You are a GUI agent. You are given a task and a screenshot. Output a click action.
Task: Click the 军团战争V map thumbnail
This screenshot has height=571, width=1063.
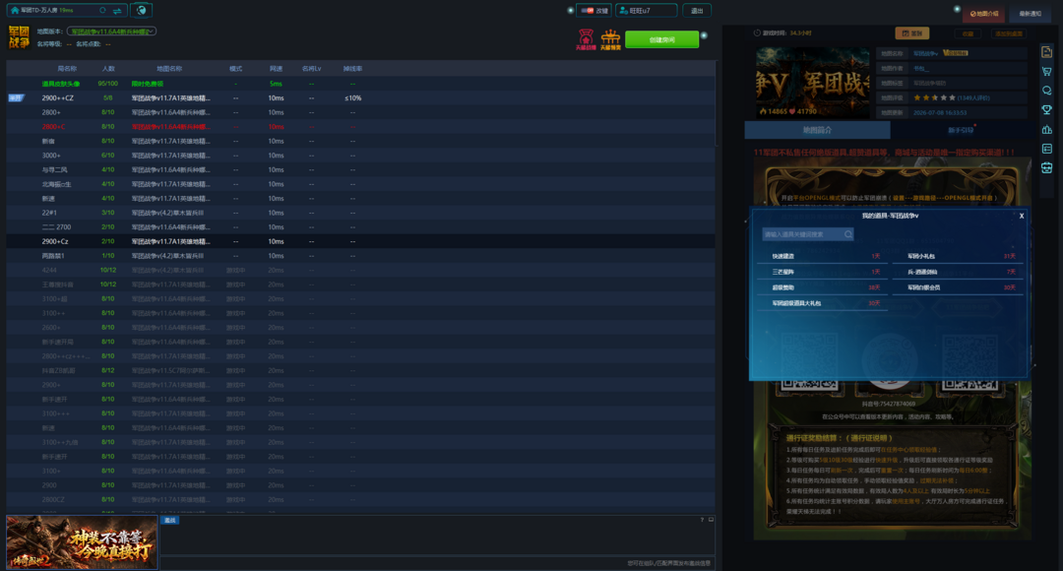pyautogui.click(x=813, y=82)
